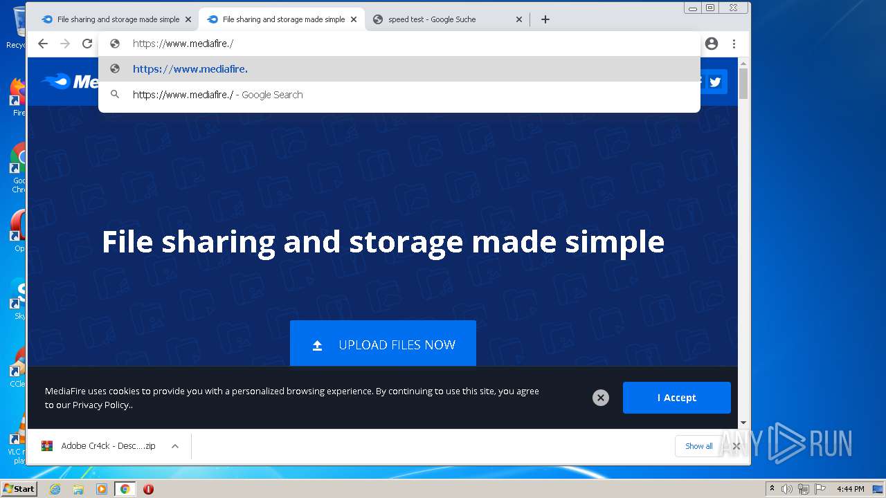Viewport: 886px width, 498px height.
Task: Open the volume speaker tray icon
Action: click(x=787, y=489)
